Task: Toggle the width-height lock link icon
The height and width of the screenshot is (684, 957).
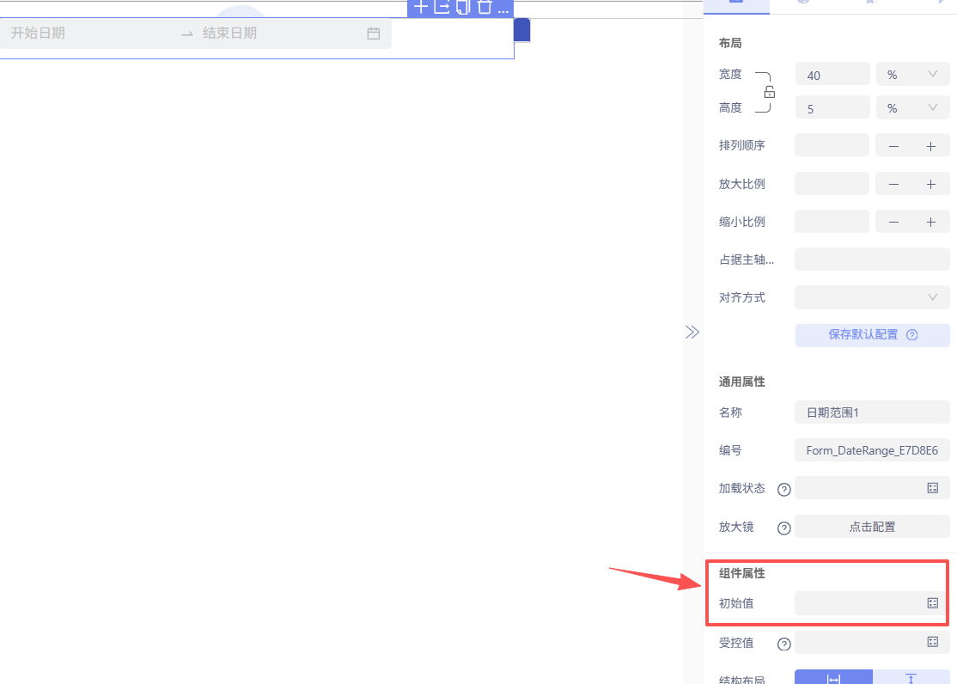Action: 769,90
